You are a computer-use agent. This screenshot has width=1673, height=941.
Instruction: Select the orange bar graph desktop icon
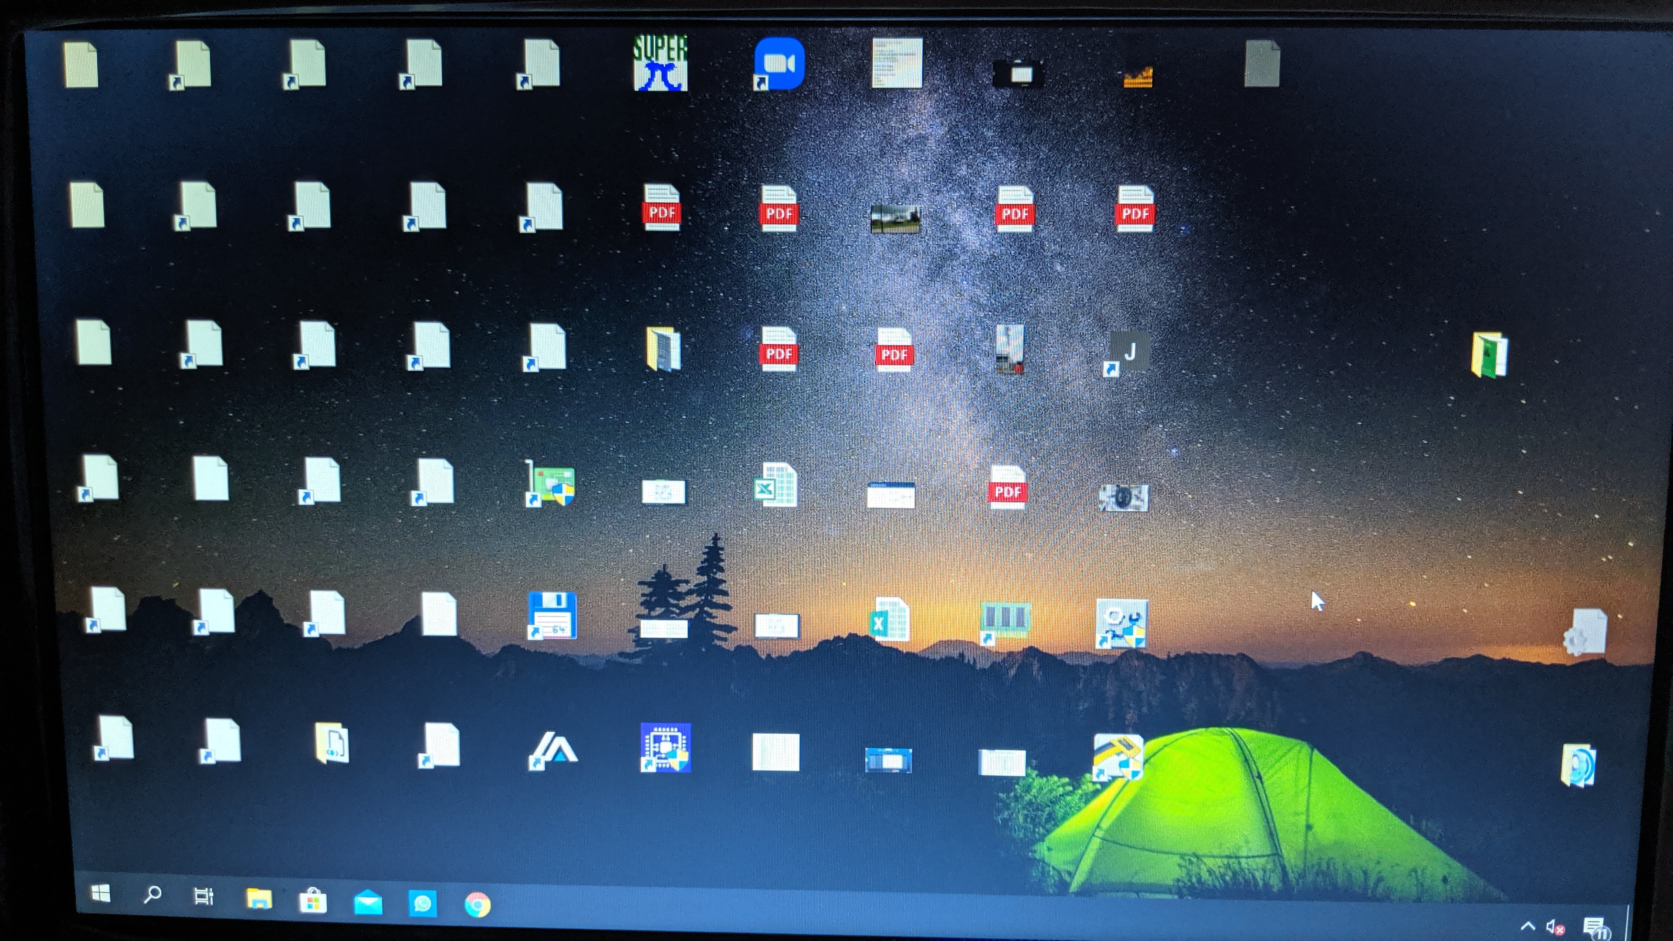[1138, 77]
